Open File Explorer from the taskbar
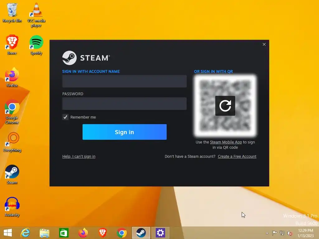The image size is (319, 239). pos(44,233)
